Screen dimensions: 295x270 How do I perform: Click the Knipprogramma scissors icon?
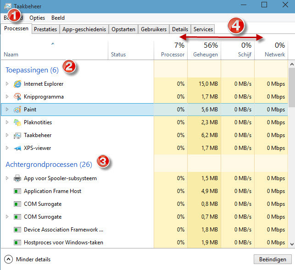(x=17, y=97)
